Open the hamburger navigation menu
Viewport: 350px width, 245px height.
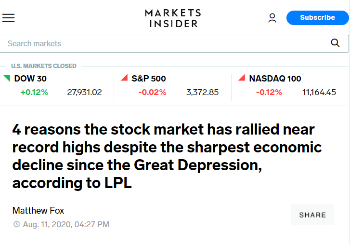(x=9, y=18)
